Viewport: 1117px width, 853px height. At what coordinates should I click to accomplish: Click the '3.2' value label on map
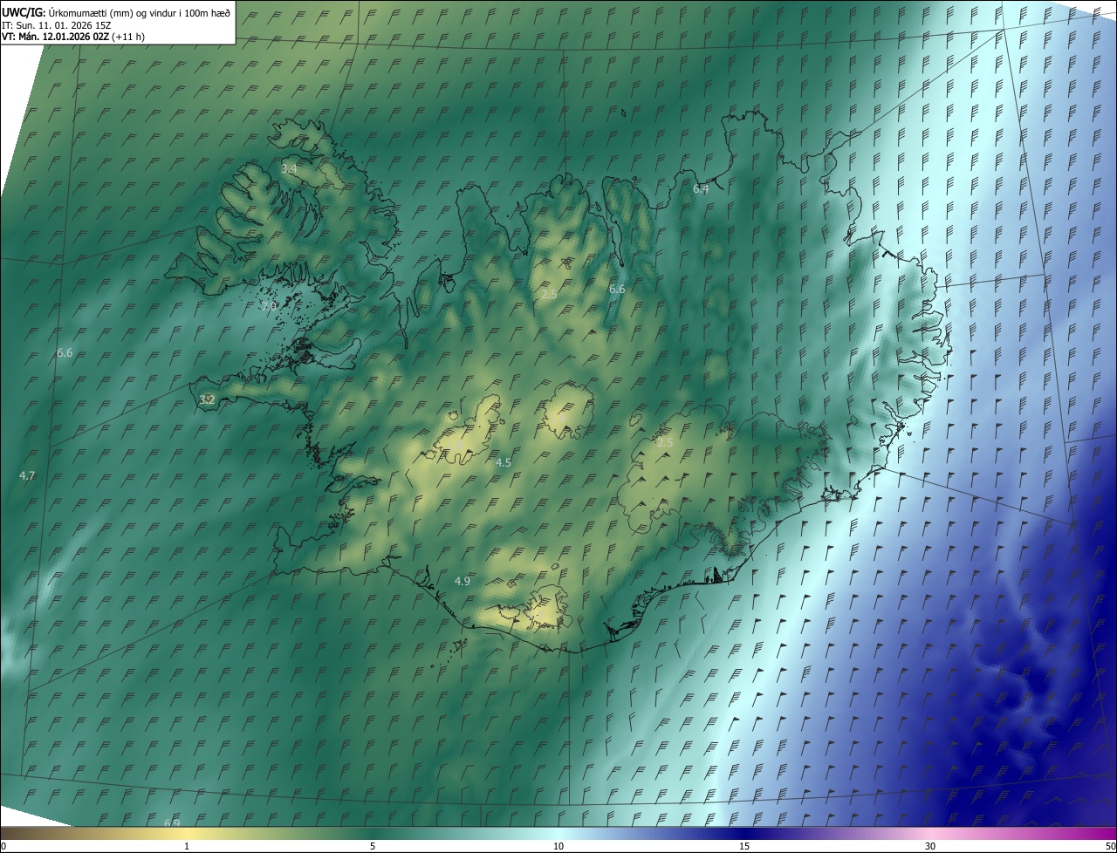pos(207,399)
